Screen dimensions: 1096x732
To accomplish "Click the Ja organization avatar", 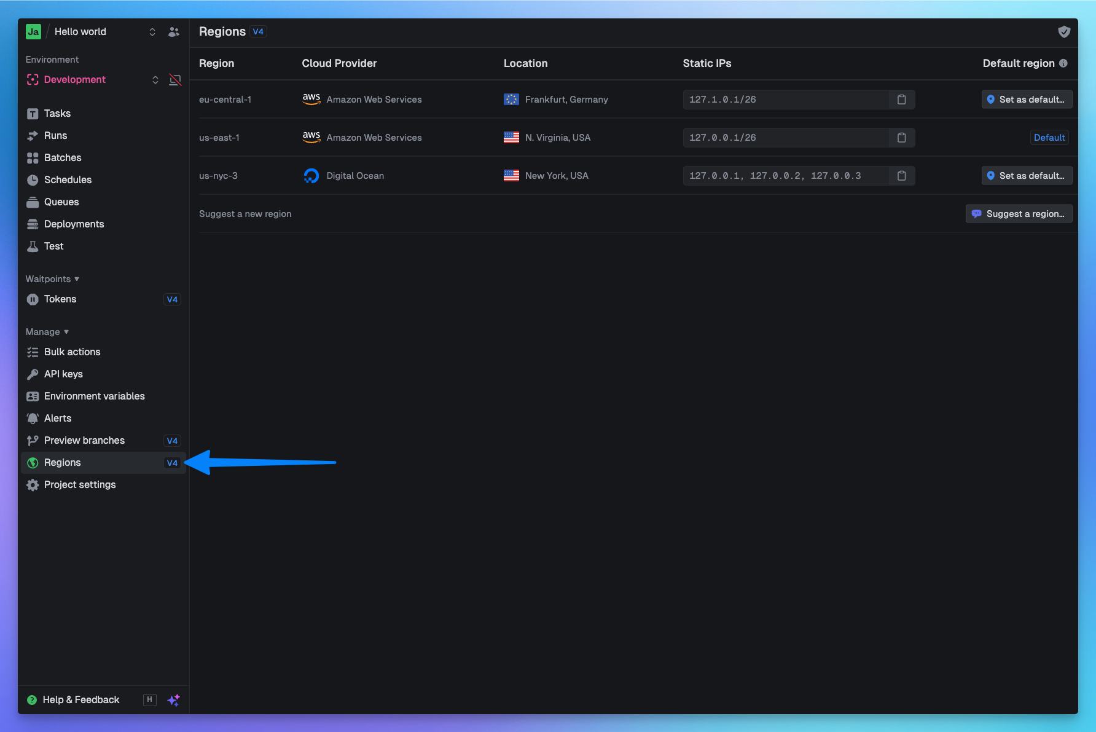I will click(33, 32).
